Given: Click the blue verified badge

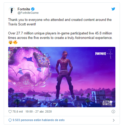Looking at the screenshot, I should [x=33, y=9].
